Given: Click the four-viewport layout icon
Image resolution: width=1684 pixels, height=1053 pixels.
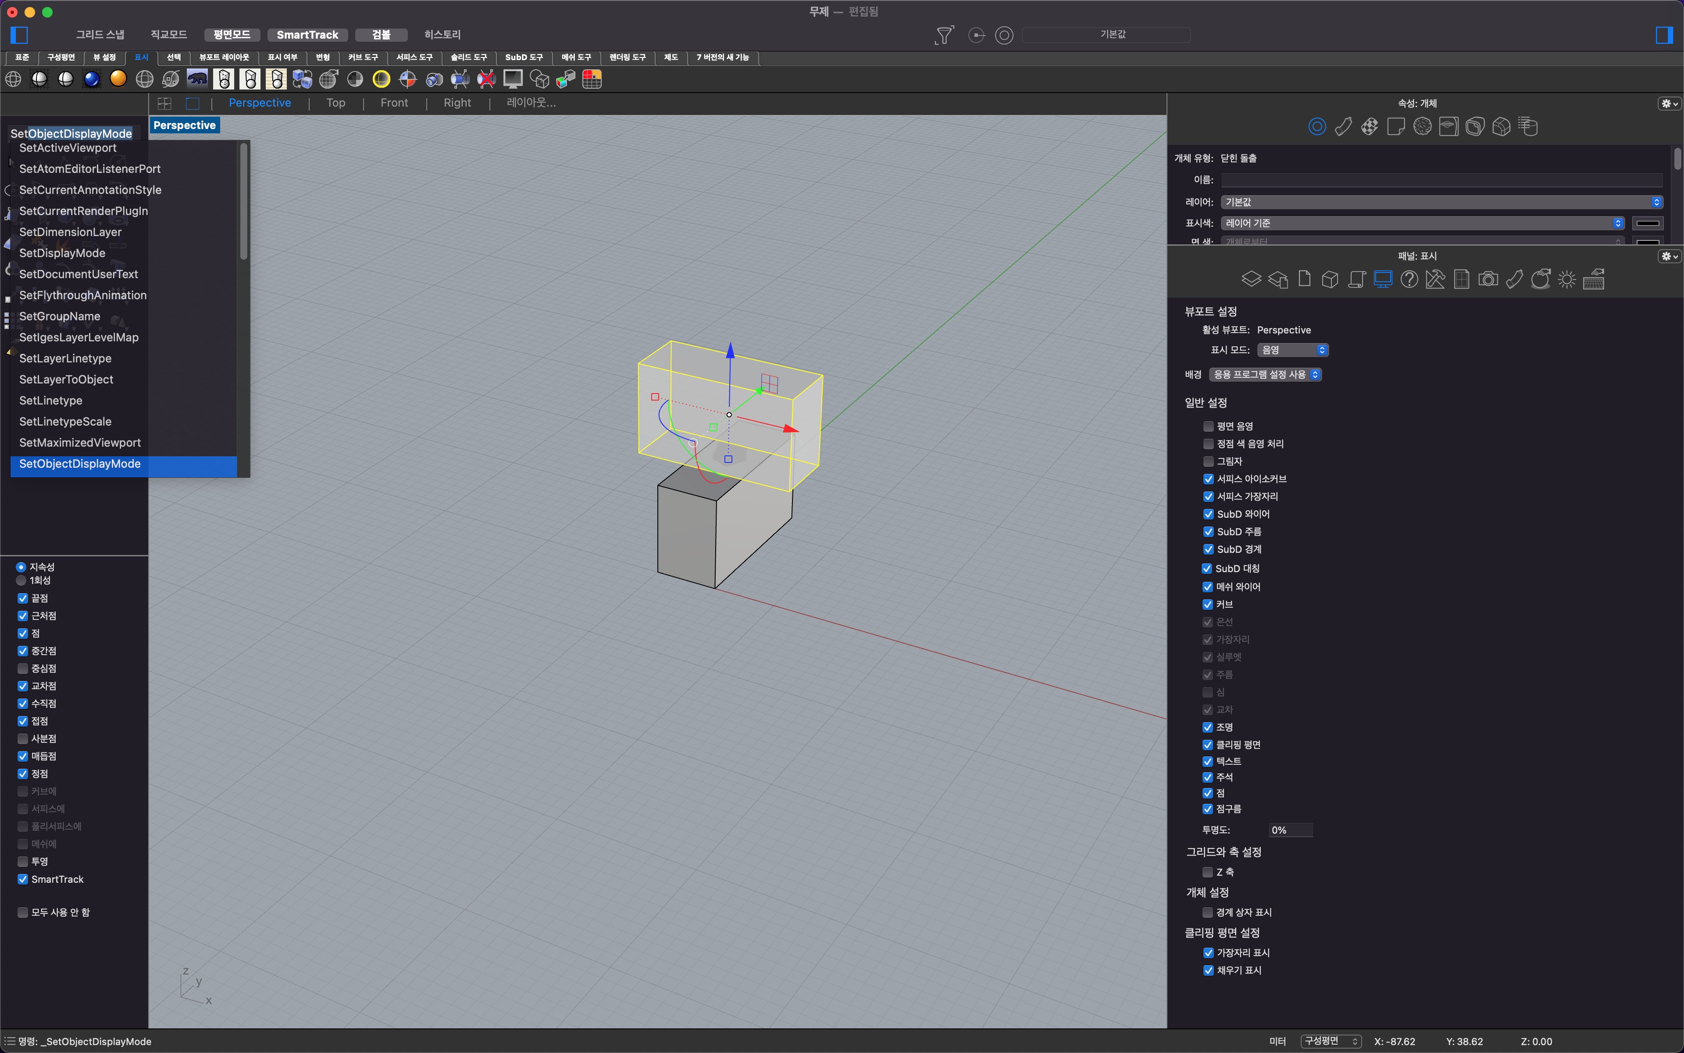Looking at the screenshot, I should [165, 103].
